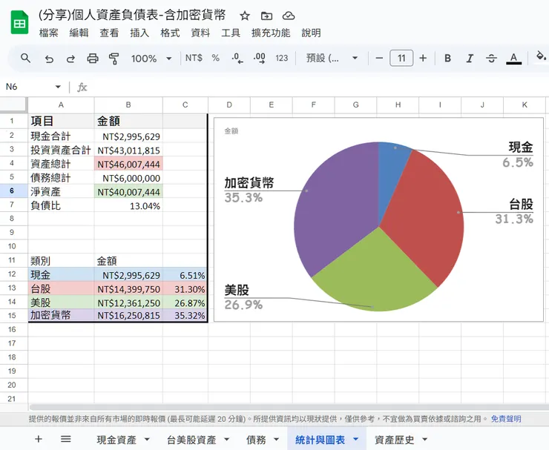Open 債務 tab options arrow
The height and width of the screenshot is (450, 549).
point(276,439)
